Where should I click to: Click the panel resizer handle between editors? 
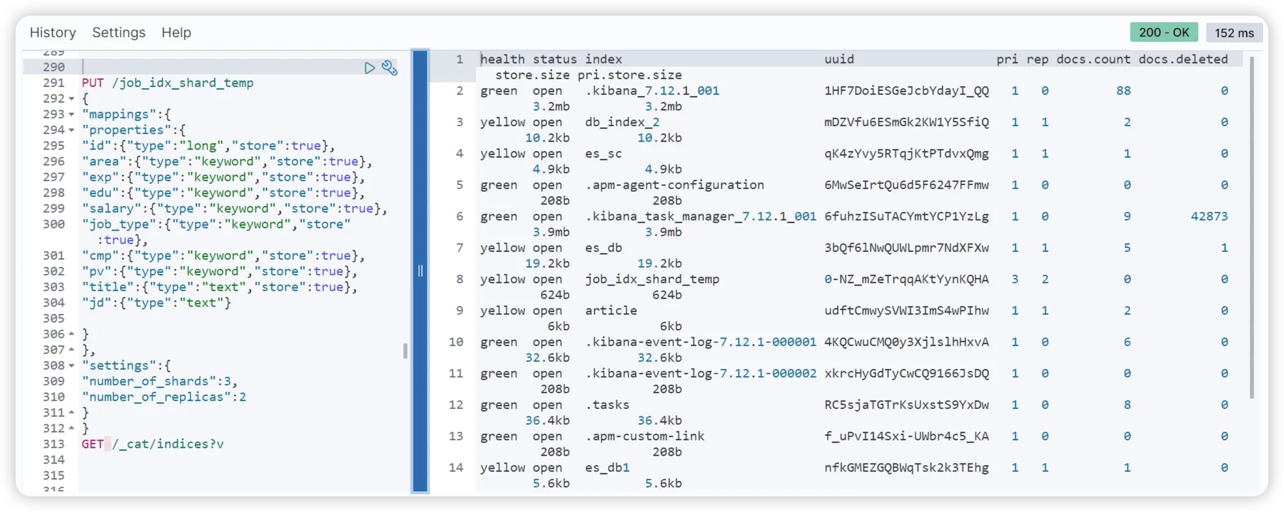420,271
